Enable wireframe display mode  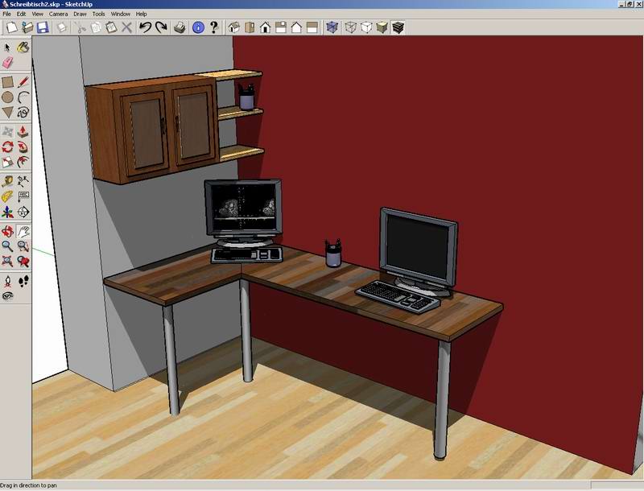[x=351, y=28]
